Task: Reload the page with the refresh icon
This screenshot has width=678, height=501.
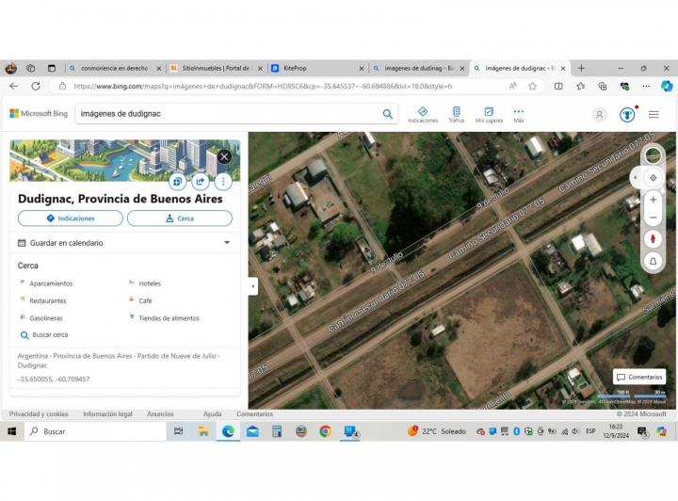Action: click(x=36, y=86)
